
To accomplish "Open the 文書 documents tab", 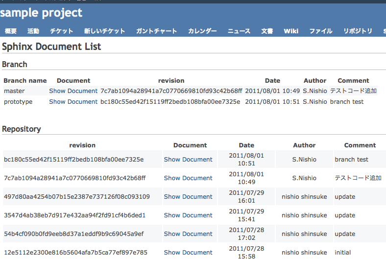I will tap(267, 31).
